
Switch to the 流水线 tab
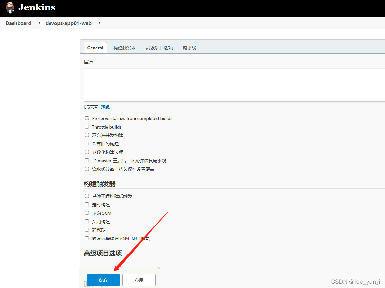click(x=189, y=48)
